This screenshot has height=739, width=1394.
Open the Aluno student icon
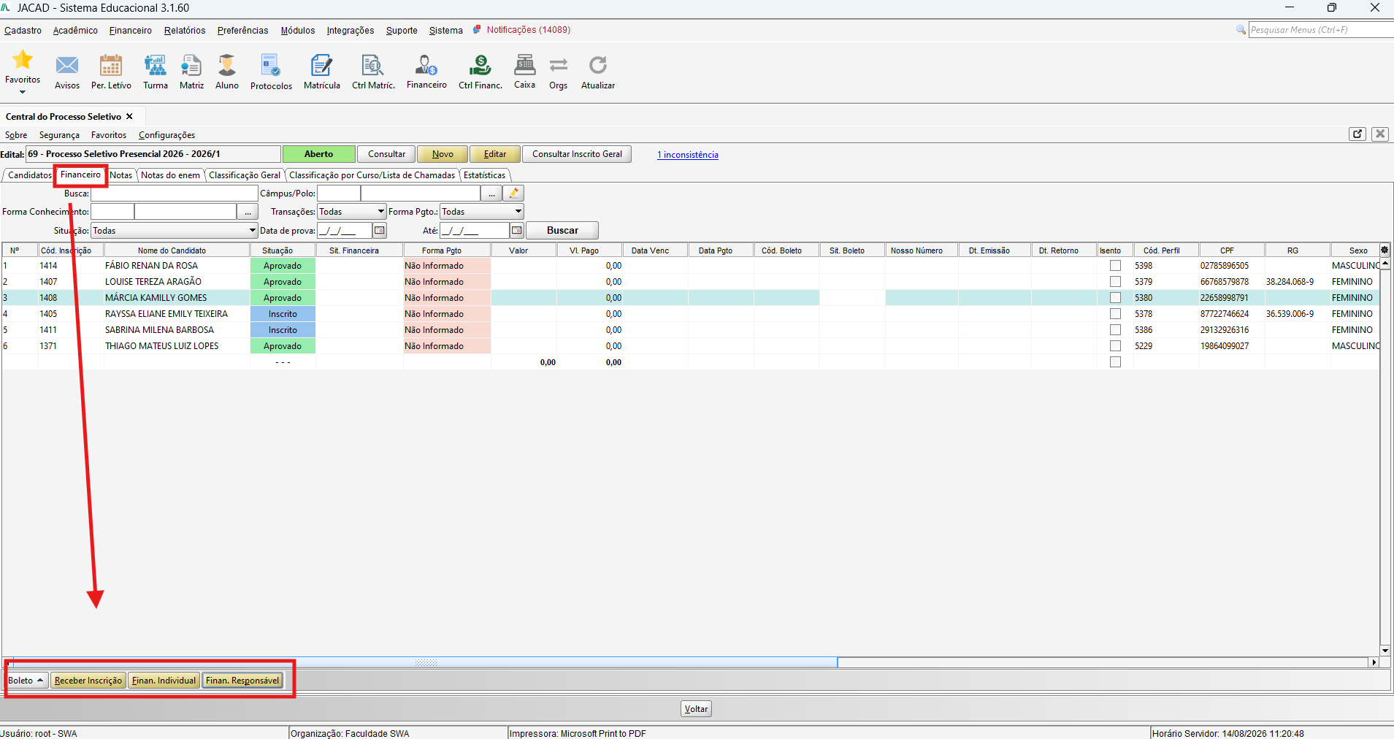point(227,65)
